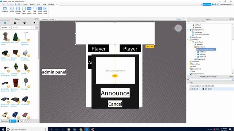Expand the Announce button node in Explorer
Viewport: 234px width, 131px height.
(195, 57)
